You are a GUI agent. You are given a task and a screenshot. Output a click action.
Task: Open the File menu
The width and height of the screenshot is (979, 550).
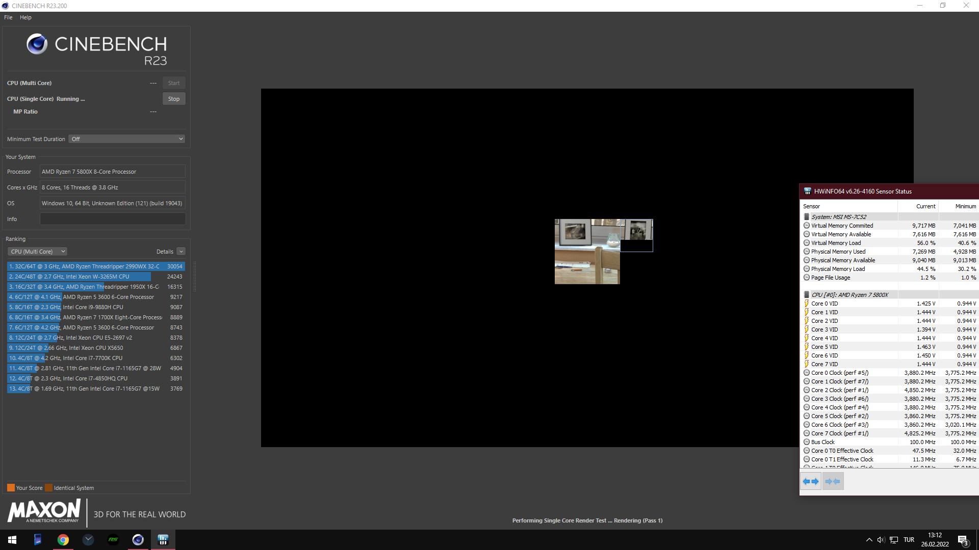[x=8, y=17]
